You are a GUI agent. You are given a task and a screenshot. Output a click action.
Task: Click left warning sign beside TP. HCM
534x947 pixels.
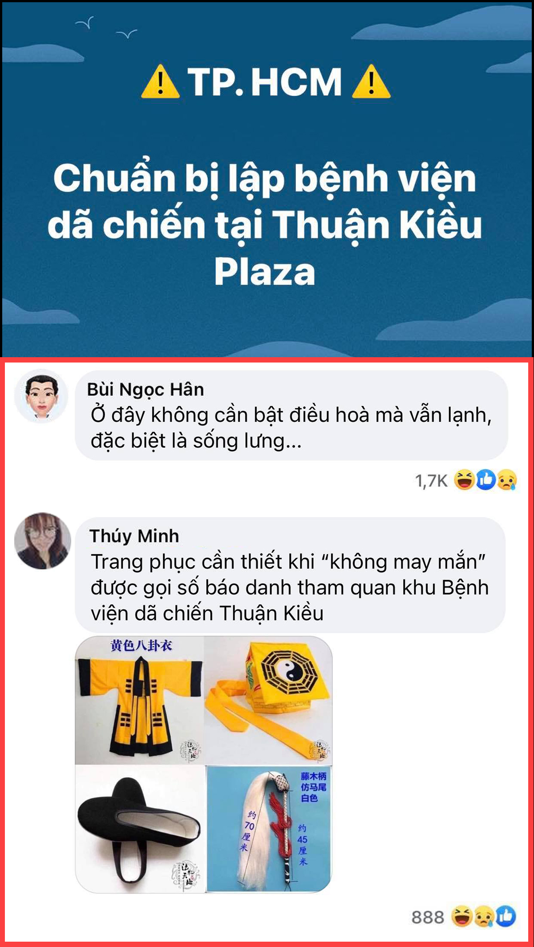(160, 81)
